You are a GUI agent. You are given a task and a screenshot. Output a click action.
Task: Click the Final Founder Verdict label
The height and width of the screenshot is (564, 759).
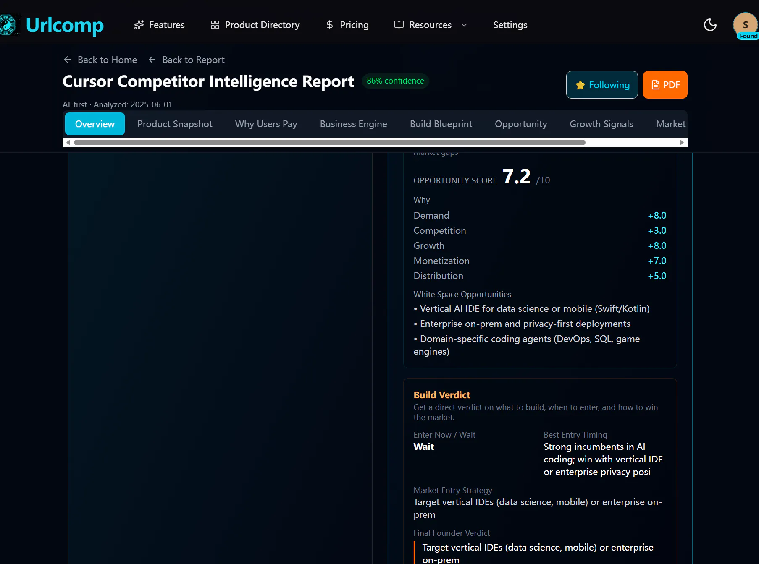[x=452, y=533]
